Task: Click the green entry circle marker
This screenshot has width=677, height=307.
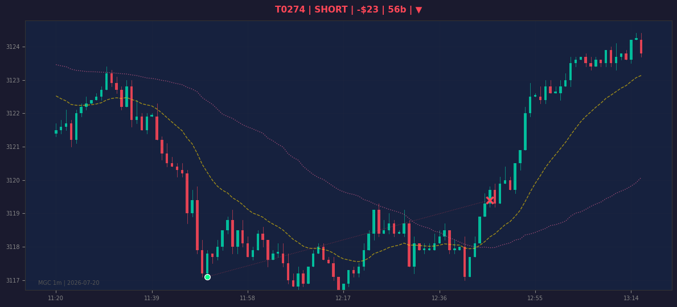Action: (x=207, y=277)
